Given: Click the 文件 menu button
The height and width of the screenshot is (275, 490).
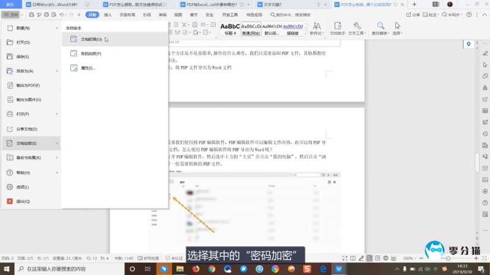Looking at the screenshot, I should 13,13.
